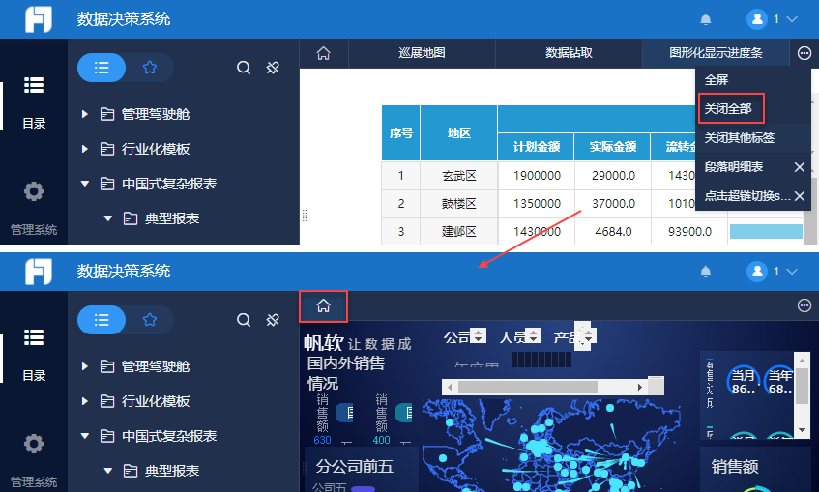Open 管理系统 gear in lower sidebar
819x492 pixels.
click(x=34, y=444)
